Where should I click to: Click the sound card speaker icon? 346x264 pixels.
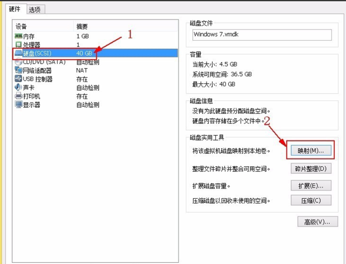18,88
